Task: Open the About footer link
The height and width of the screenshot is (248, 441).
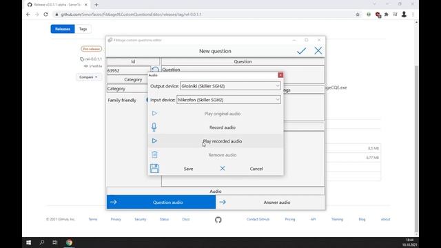Action: point(385,219)
